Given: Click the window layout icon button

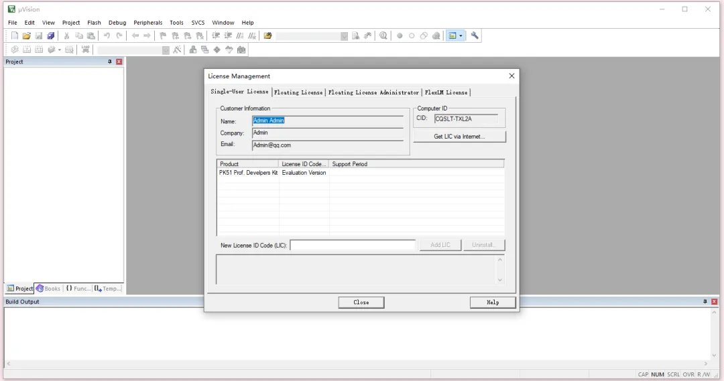Looking at the screenshot, I should click(452, 36).
